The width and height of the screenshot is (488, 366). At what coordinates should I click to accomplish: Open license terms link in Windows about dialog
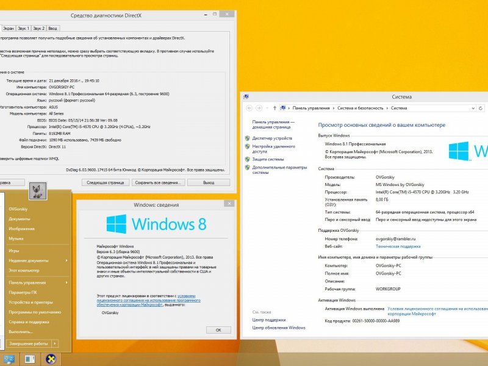148,300
